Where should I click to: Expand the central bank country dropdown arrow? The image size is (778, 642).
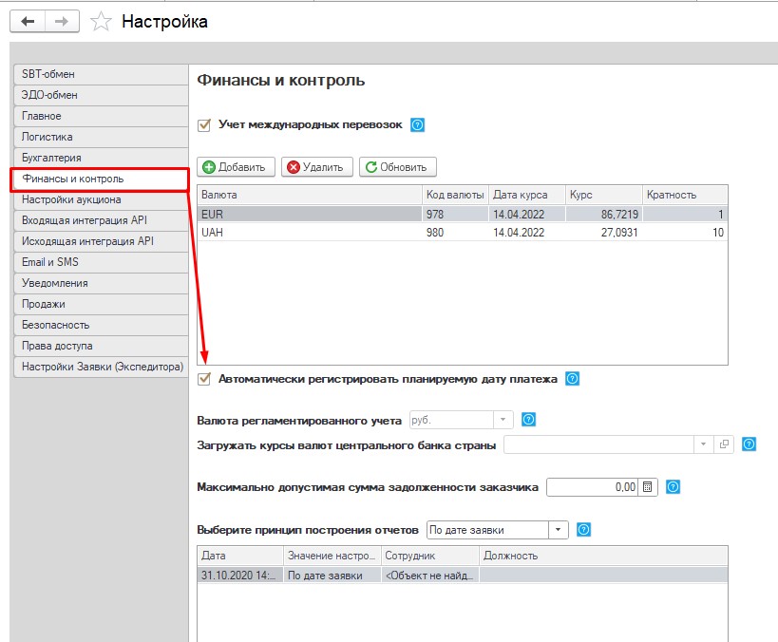pos(704,444)
